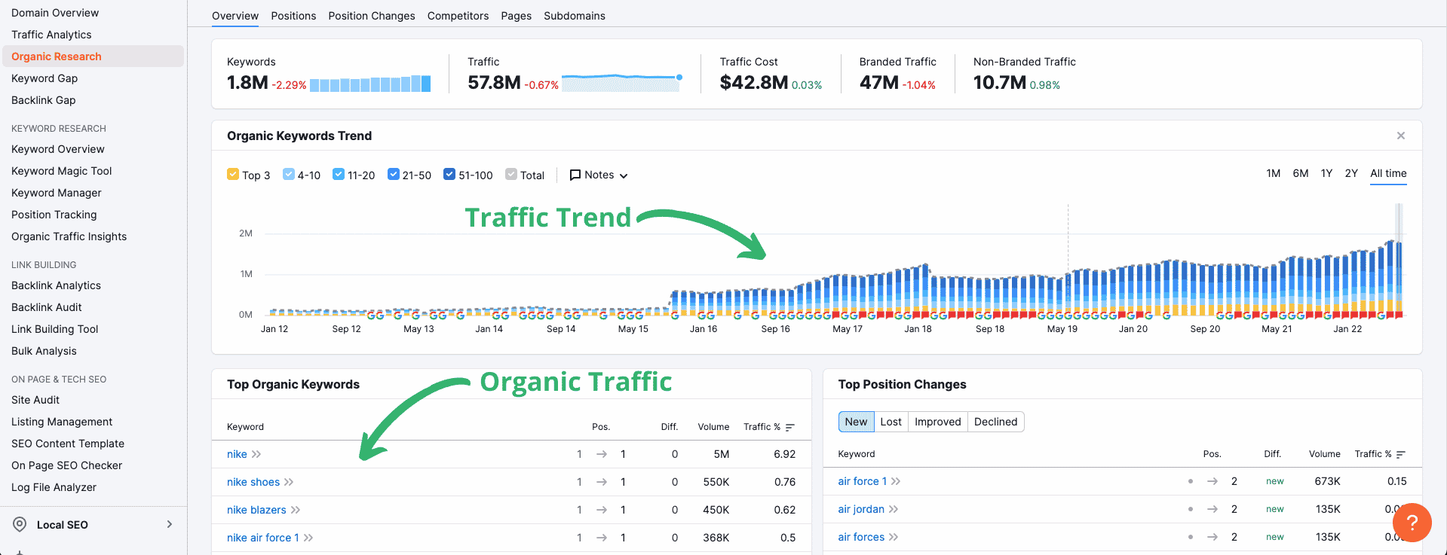Toggle the 4-10 positions checkbox
1447x555 pixels.
coord(289,174)
